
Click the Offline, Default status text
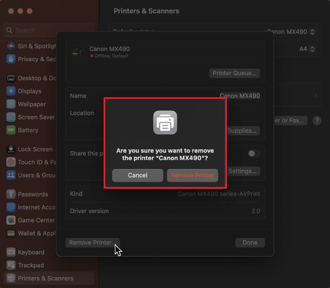(x=112, y=56)
